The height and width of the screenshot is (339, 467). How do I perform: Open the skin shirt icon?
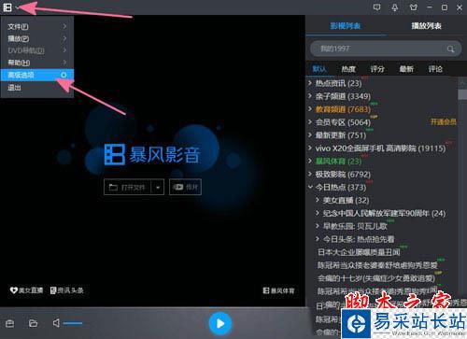414,7
